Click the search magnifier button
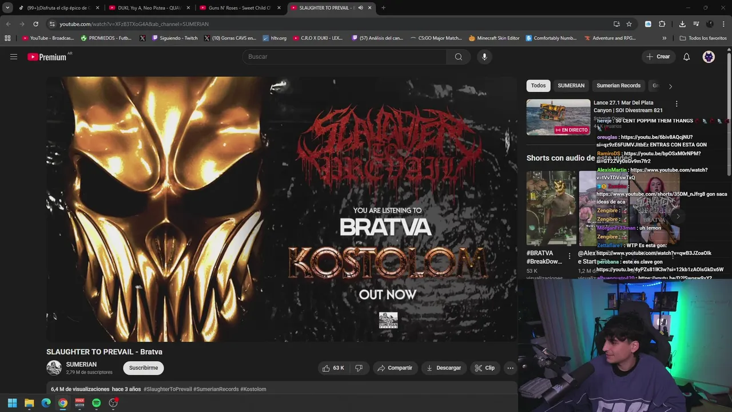Viewport: 732px width, 412px height. [x=459, y=57]
